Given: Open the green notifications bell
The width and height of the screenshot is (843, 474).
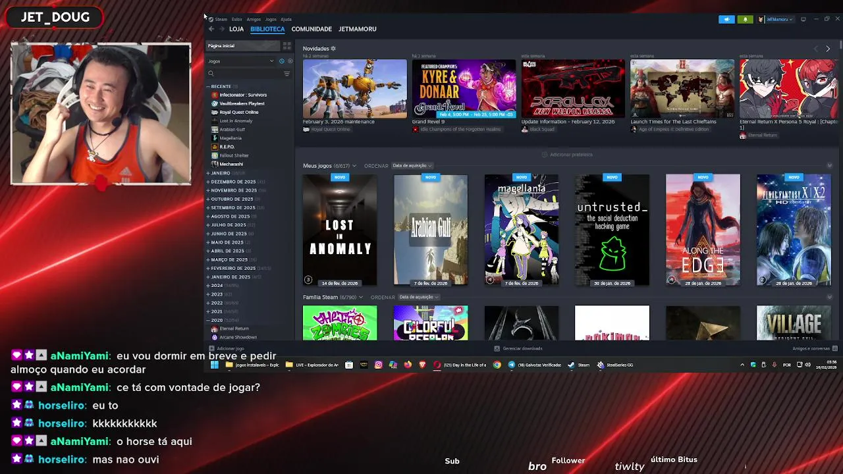Looking at the screenshot, I should point(746,19).
